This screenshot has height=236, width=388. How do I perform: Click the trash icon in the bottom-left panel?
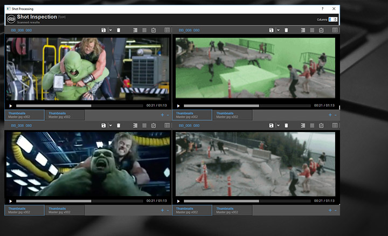point(119,126)
